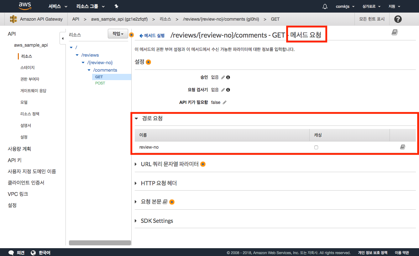Go back via 메서드 실행 link
Screen dimensions: 419x256
(152, 36)
